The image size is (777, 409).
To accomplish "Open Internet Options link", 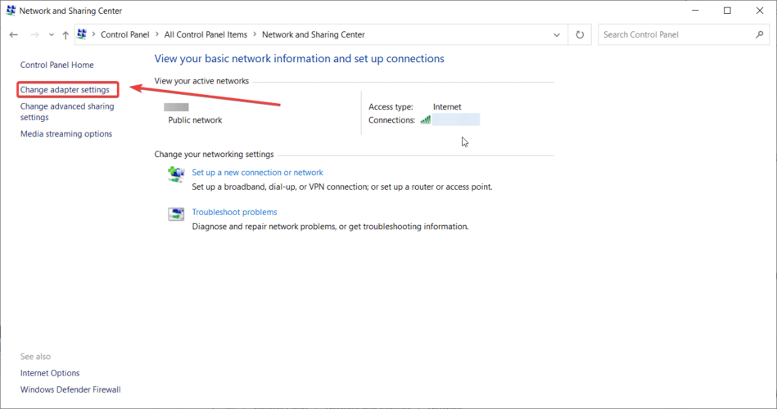I will pyautogui.click(x=50, y=373).
